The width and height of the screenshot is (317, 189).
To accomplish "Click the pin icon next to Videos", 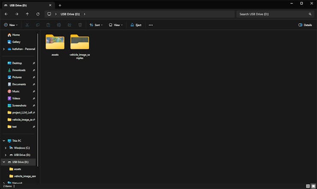I will 34,99.
